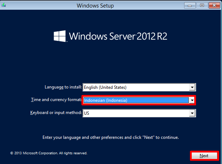Click the "Windows Server 2012 R2" heading text
The width and height of the screenshot is (222, 164).
point(118,36)
